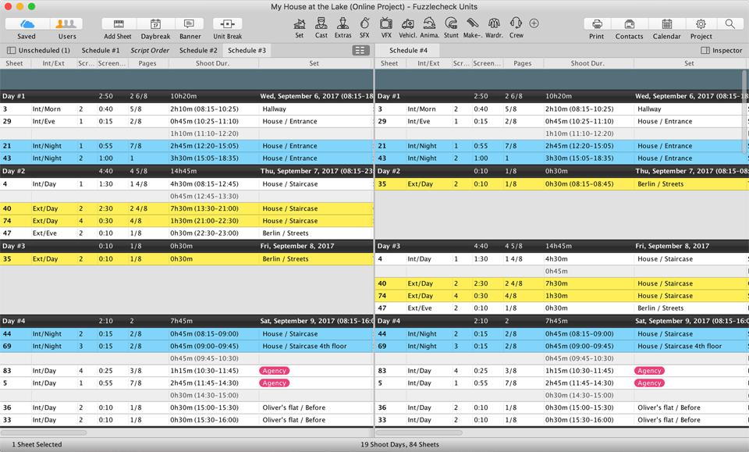
Task: Toggle the Inspector panel
Action: click(721, 50)
